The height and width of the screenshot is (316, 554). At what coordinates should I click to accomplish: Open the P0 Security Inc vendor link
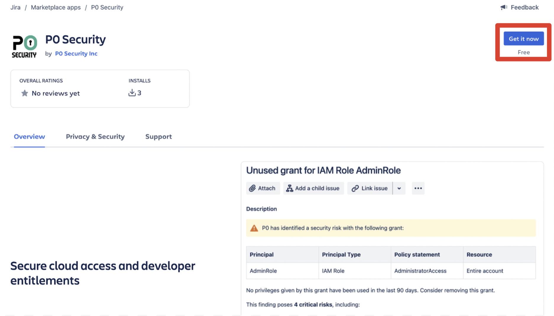click(x=76, y=54)
